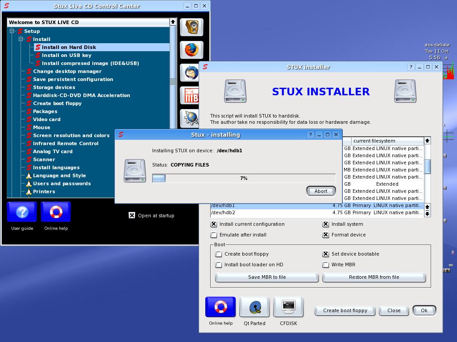Collapse the Setup tree node
Image resolution: width=457 pixels, height=342 pixels.
(12, 31)
